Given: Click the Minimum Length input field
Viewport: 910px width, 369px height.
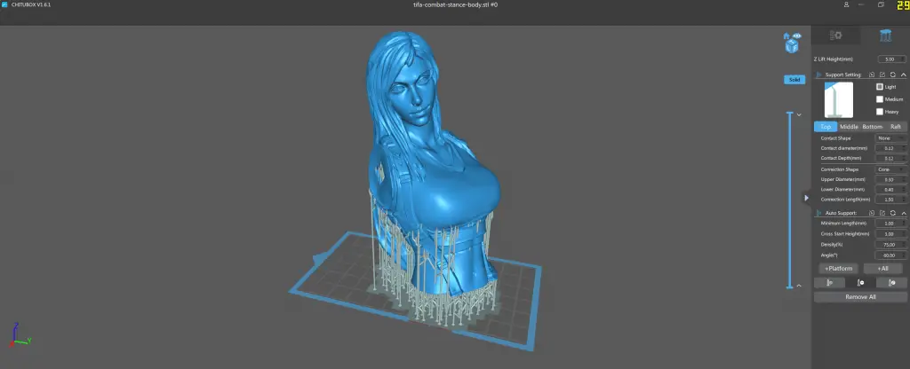Looking at the screenshot, I should tap(890, 223).
